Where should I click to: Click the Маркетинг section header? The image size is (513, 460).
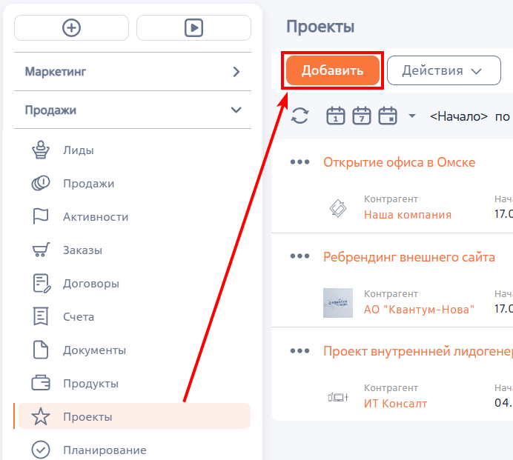(x=133, y=72)
